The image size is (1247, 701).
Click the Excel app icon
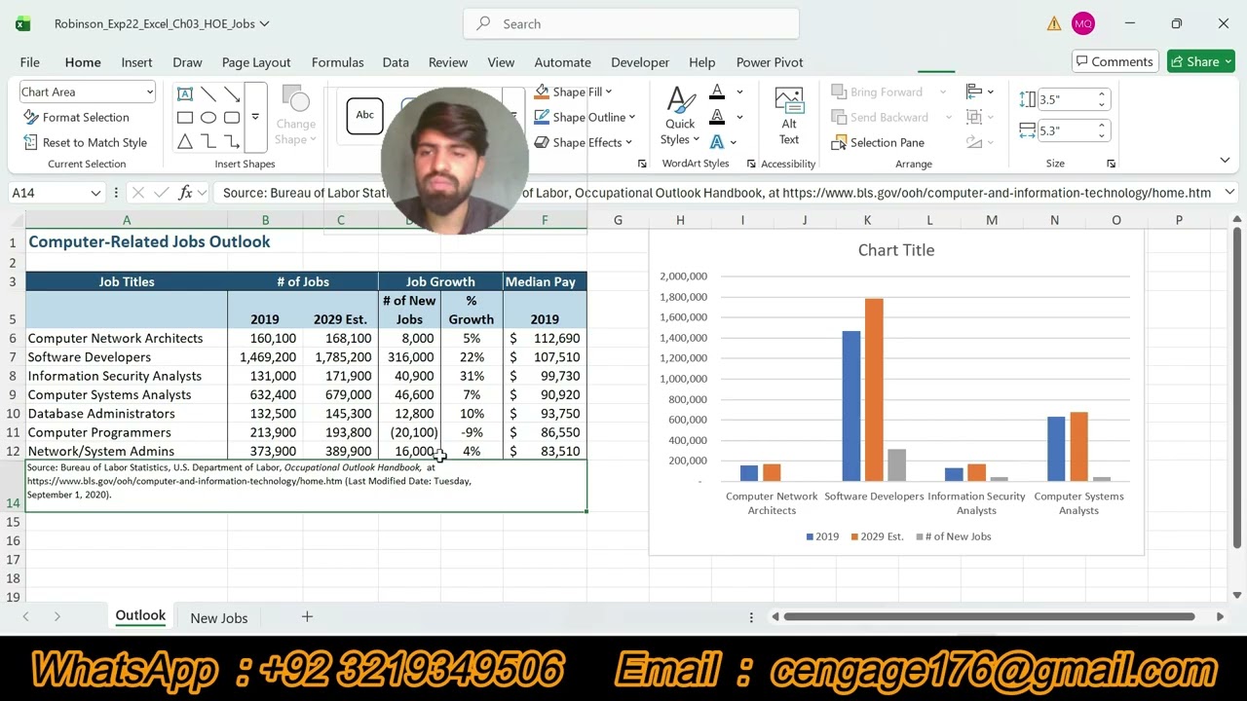[x=22, y=23]
